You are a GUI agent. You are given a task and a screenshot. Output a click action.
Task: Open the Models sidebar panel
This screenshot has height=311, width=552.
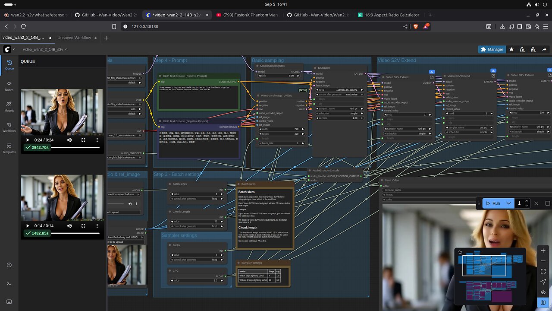click(9, 107)
